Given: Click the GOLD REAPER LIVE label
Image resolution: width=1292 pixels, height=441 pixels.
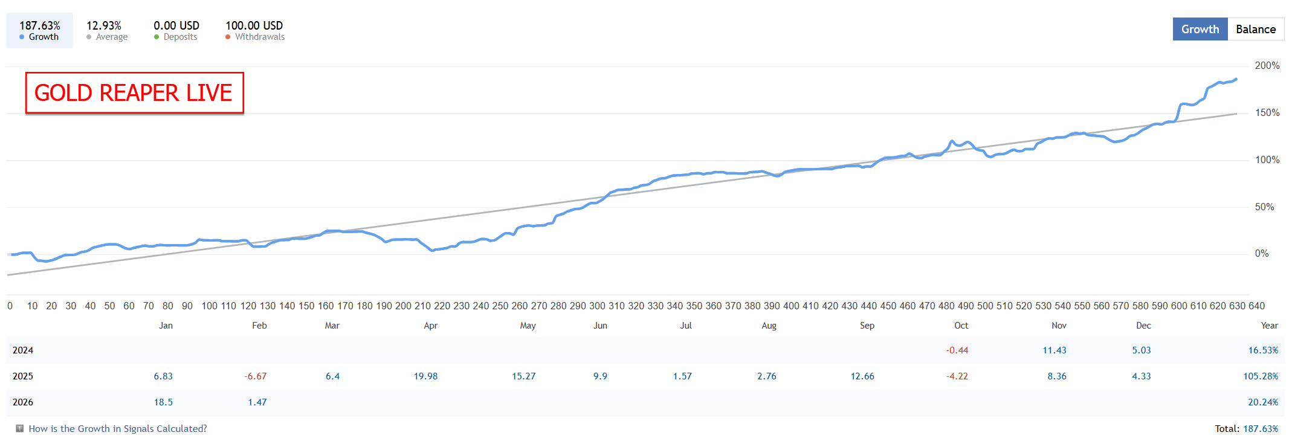Looking at the screenshot, I should click(x=134, y=92).
